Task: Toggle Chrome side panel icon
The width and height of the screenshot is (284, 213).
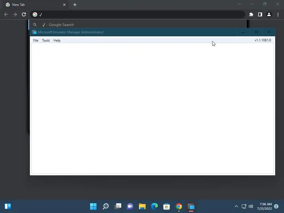Action: 260,14
